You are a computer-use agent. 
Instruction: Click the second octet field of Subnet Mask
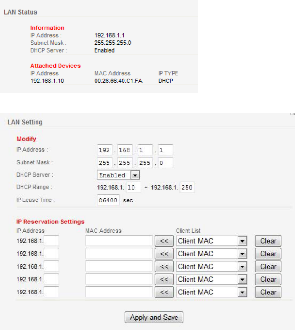[x=125, y=163]
